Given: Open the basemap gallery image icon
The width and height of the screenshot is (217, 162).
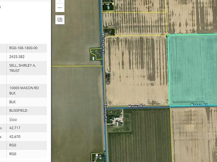Looking at the screenshot, I should point(60,20).
